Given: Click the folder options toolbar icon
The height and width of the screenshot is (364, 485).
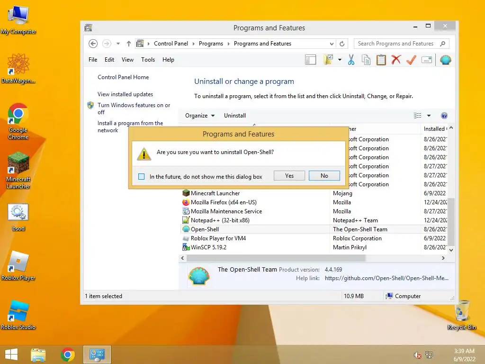Looking at the screenshot, I should coord(328,60).
